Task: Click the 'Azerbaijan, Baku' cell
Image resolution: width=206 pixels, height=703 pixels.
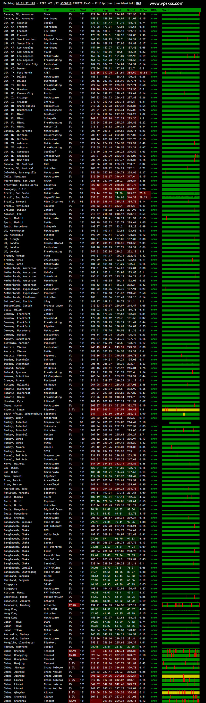Action: coord(15,489)
